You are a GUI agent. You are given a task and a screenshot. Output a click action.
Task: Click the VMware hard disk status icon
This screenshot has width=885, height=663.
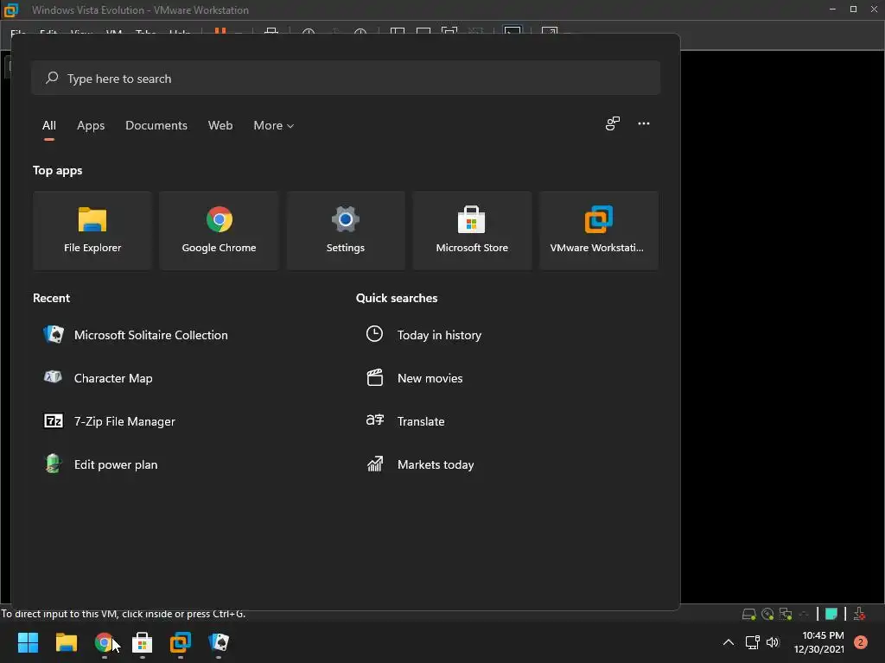[748, 614]
